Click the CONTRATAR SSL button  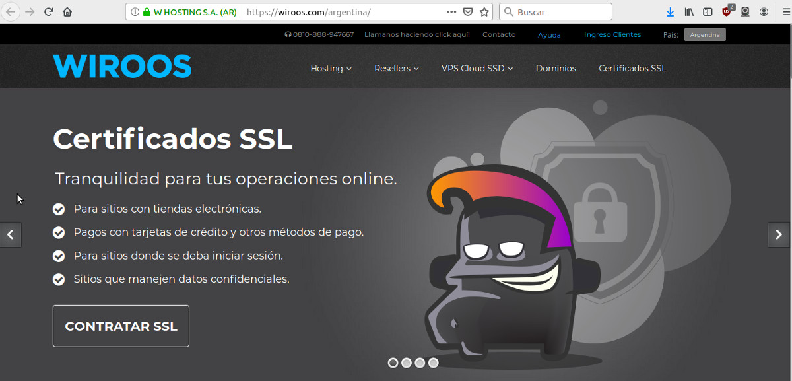121,326
